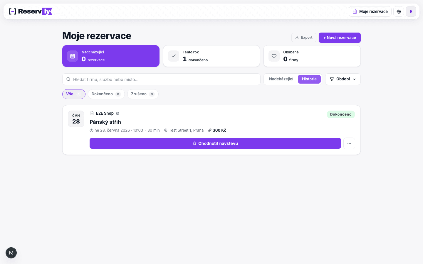Click the Ohodnotit návštěvu button

(215, 143)
